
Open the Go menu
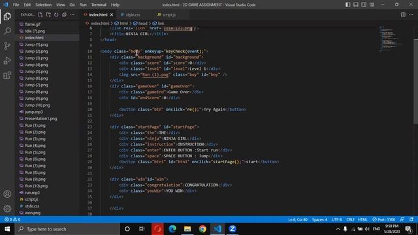click(x=72, y=5)
